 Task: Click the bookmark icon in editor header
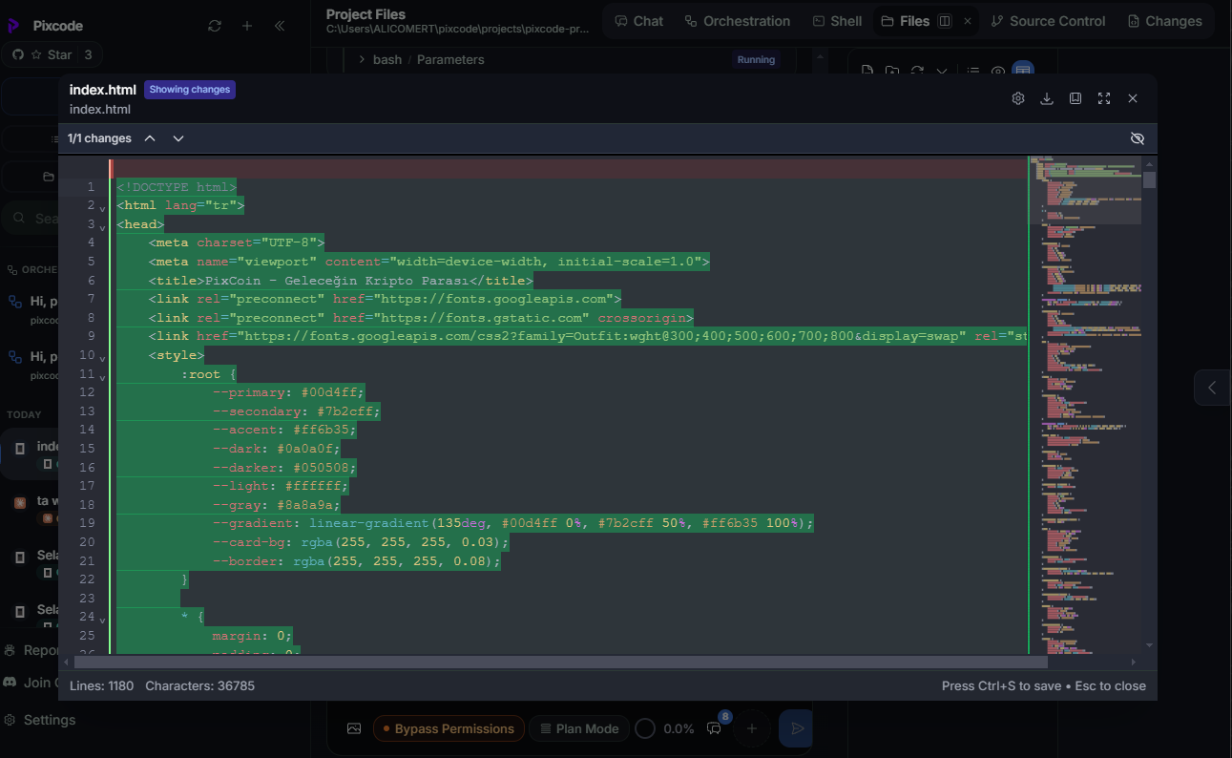click(1075, 98)
